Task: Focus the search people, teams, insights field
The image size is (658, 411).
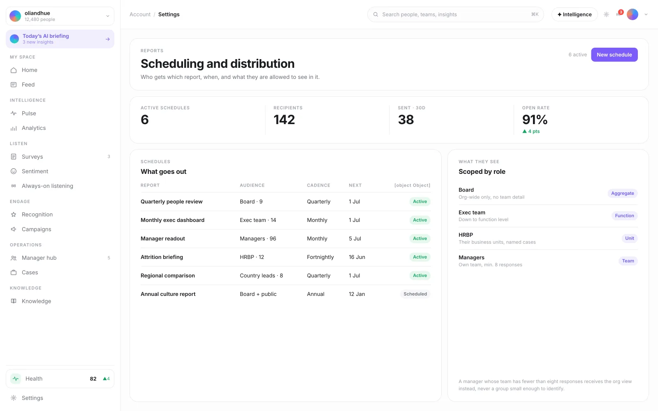Action: pyautogui.click(x=456, y=14)
